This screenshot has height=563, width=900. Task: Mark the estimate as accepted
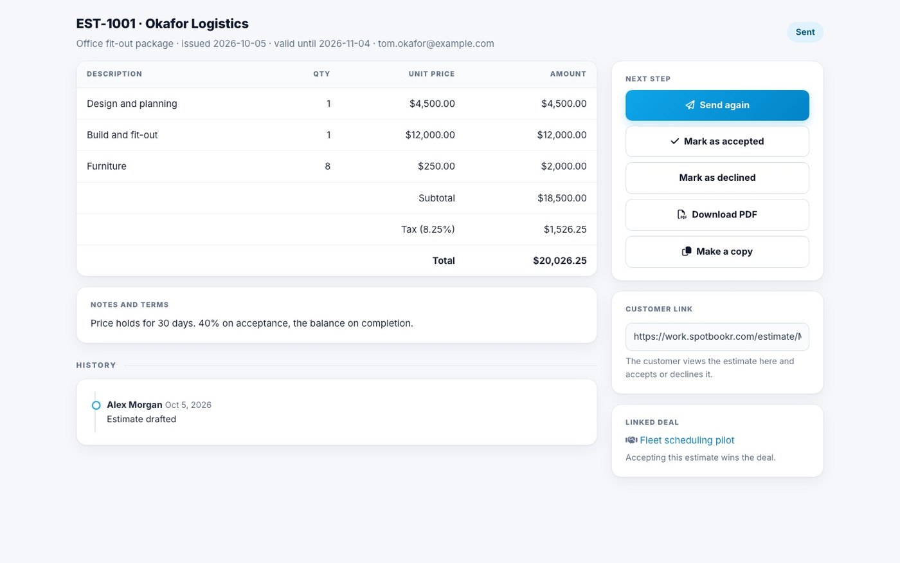coord(717,141)
